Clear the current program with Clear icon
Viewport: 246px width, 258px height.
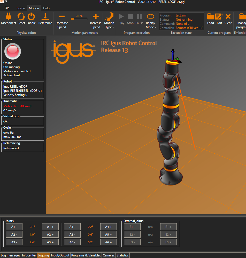click(228, 17)
